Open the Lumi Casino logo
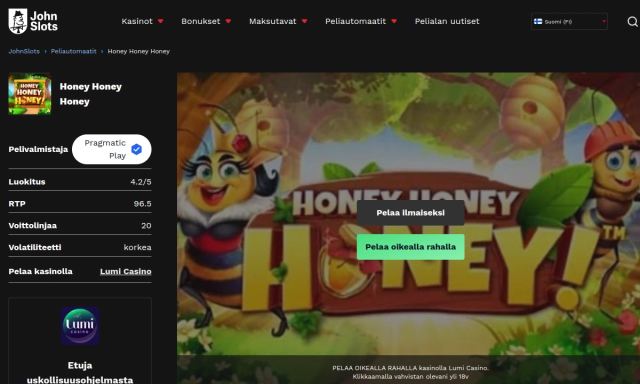Screen dimensions: 640x384 (x=80, y=326)
